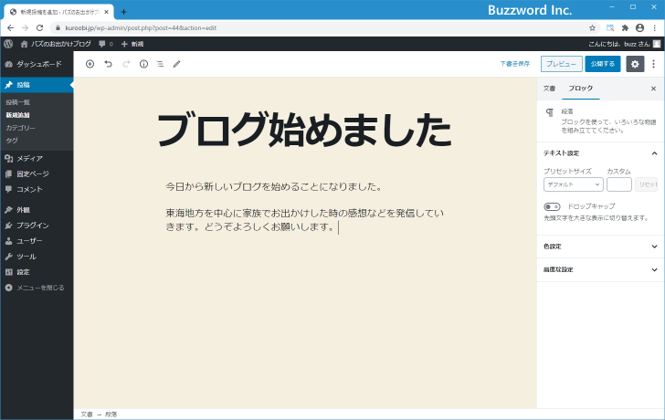Open the browser extensions puzzle icon
This screenshot has height=420, width=665.
(x=625, y=28)
